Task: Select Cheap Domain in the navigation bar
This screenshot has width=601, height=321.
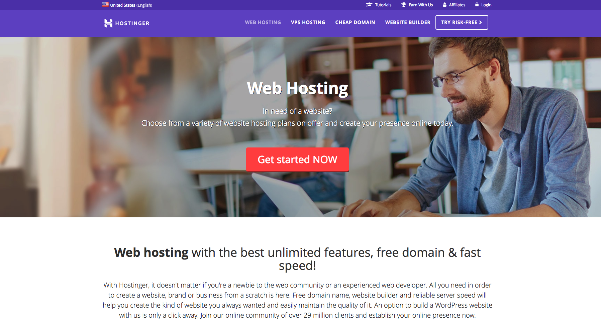Action: pyautogui.click(x=355, y=22)
